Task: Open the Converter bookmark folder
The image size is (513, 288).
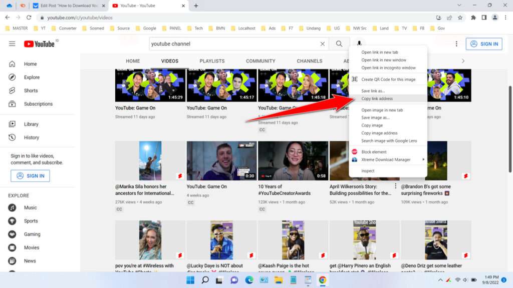Action: (64, 28)
